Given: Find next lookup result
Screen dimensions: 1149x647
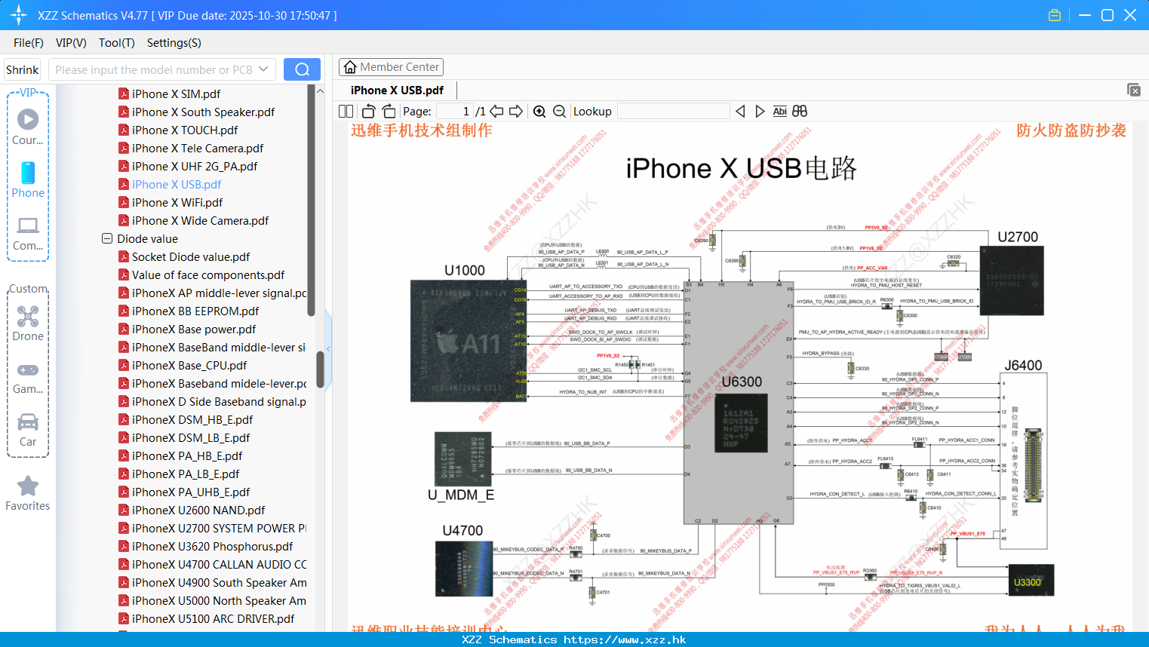Looking at the screenshot, I should tap(760, 111).
